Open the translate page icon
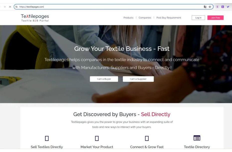 pos(205,7)
